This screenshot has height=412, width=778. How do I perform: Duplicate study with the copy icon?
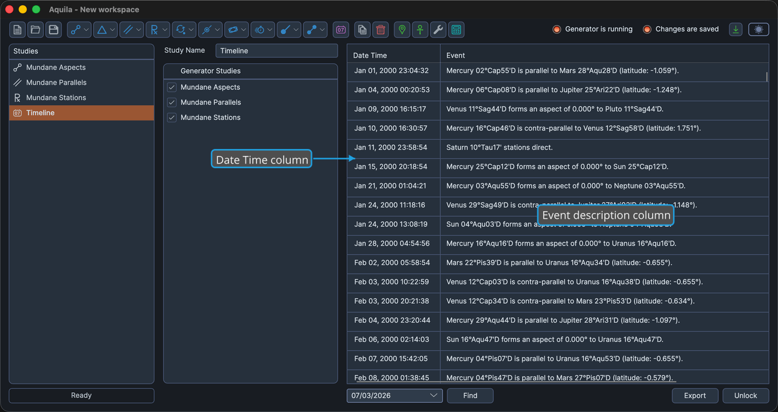pyautogui.click(x=362, y=30)
